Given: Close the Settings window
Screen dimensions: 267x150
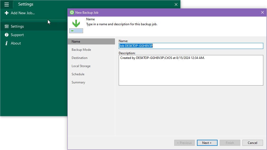Looking at the screenshot, I should (176, 4).
